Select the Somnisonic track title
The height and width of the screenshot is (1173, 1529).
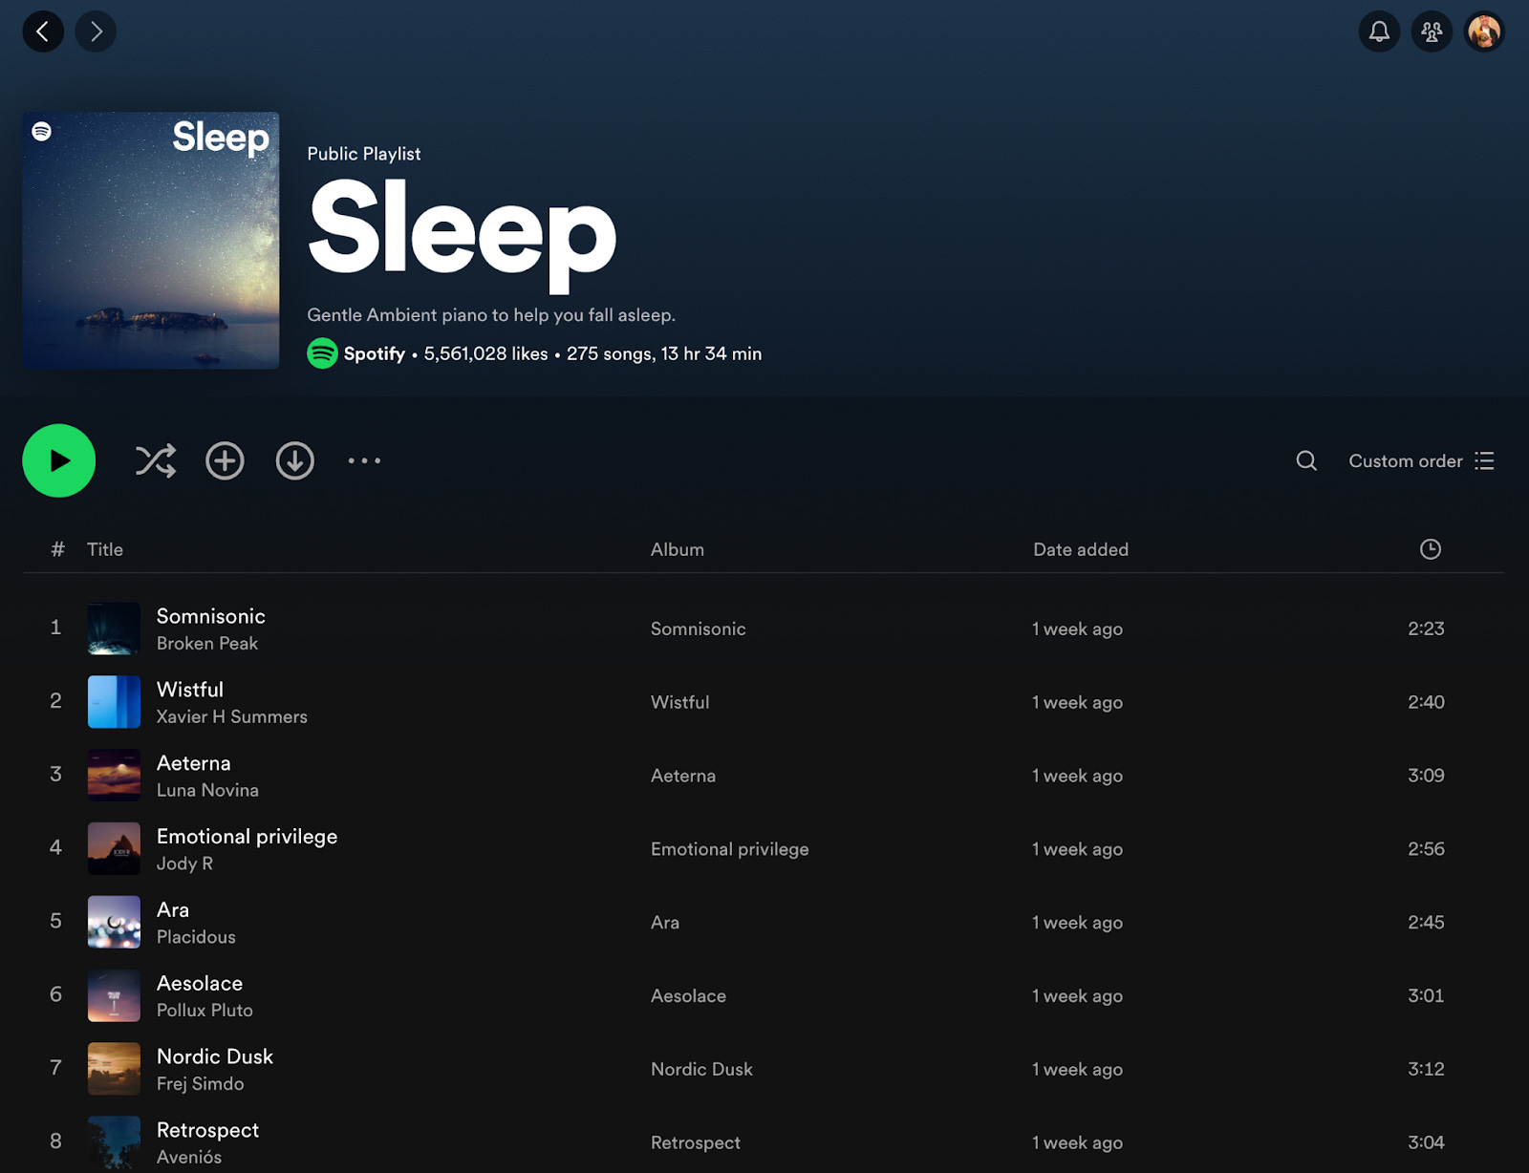211,616
